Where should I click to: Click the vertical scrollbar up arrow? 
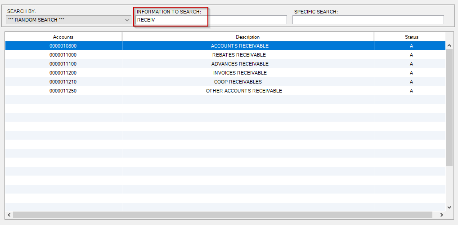[449, 45]
